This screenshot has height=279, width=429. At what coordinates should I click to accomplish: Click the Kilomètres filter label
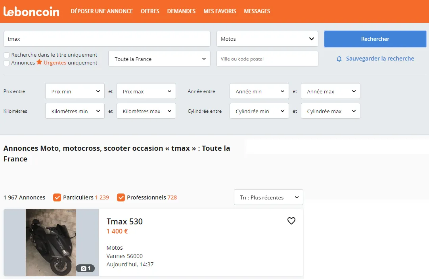[x=15, y=111]
